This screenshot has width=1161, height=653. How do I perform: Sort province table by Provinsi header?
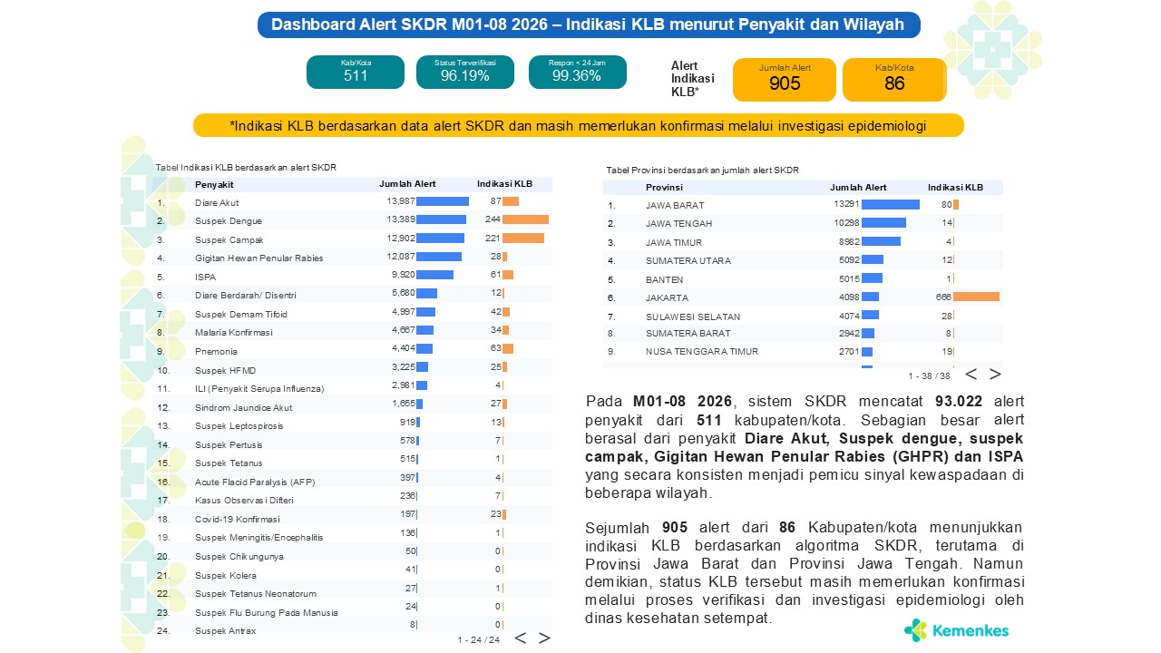pyautogui.click(x=664, y=187)
